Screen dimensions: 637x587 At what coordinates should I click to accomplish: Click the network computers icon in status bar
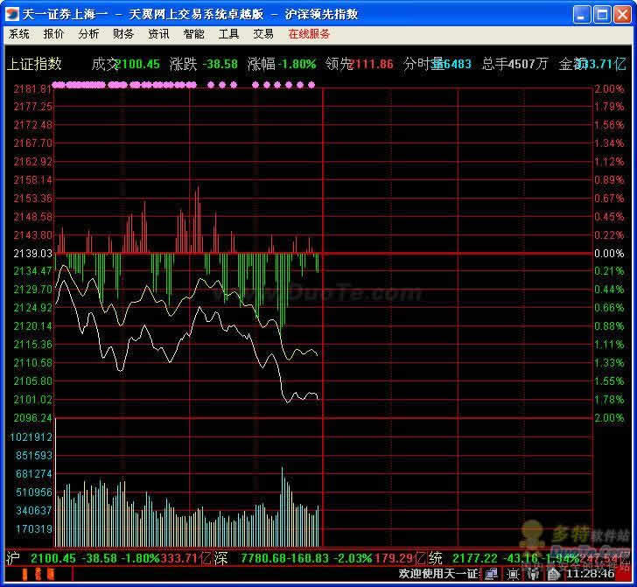tap(491, 574)
